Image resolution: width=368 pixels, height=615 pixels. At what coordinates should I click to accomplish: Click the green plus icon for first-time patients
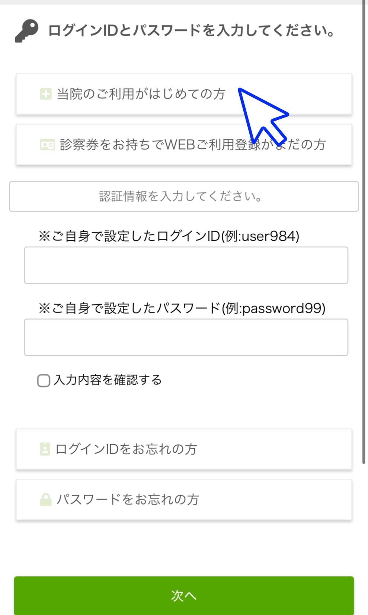click(x=46, y=94)
